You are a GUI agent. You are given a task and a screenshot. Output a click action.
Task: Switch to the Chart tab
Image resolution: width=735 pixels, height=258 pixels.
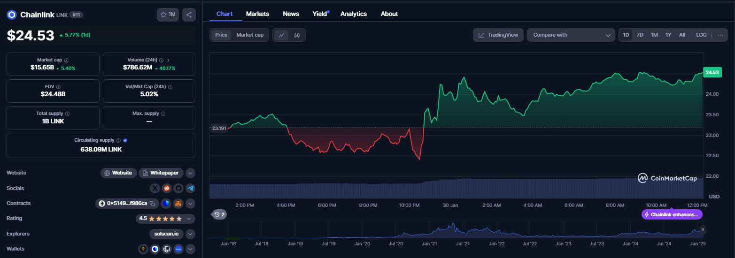224,14
